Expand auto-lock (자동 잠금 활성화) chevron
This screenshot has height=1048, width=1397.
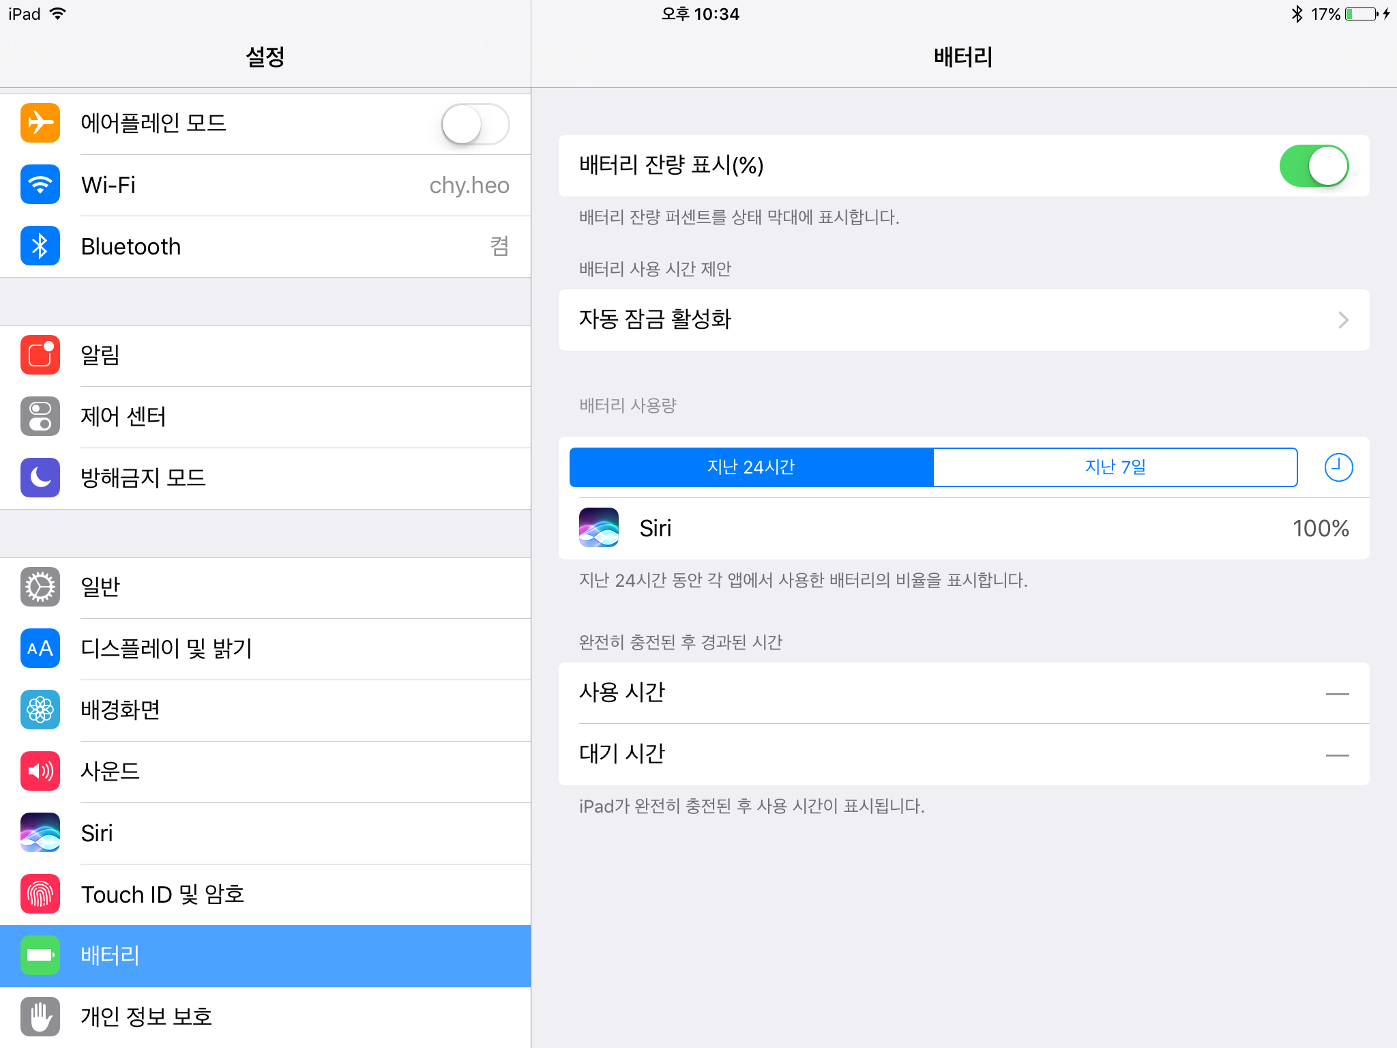[x=1342, y=320]
